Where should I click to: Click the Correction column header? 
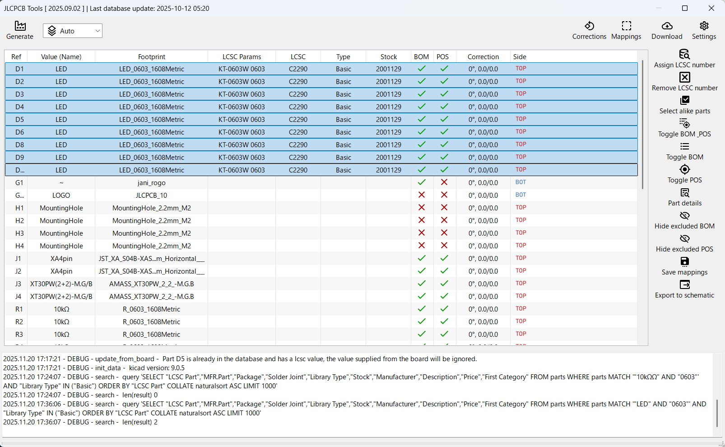[x=483, y=56]
